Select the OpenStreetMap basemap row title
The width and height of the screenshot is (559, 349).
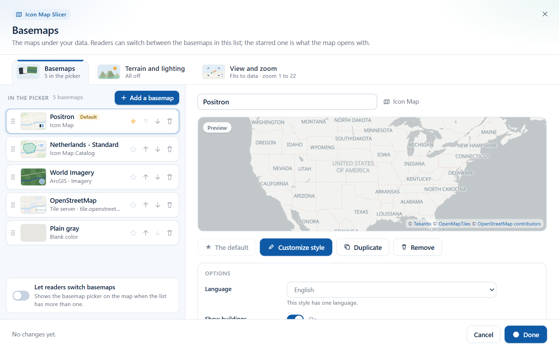click(73, 200)
